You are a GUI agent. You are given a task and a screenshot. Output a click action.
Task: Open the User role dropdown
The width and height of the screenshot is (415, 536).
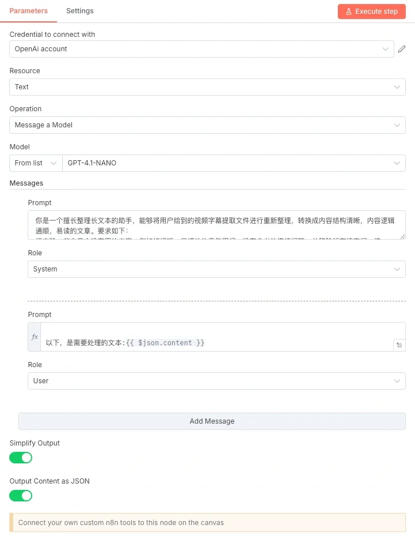[x=216, y=381]
